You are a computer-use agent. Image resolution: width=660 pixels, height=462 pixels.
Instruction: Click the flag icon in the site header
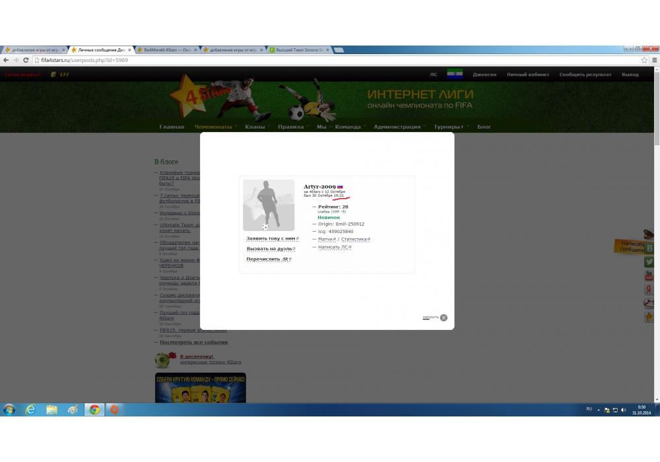pos(454,73)
